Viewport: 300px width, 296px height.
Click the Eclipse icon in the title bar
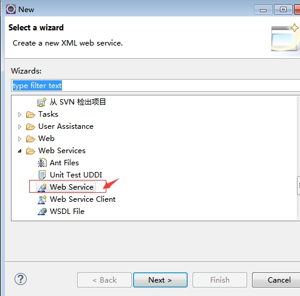(11, 9)
